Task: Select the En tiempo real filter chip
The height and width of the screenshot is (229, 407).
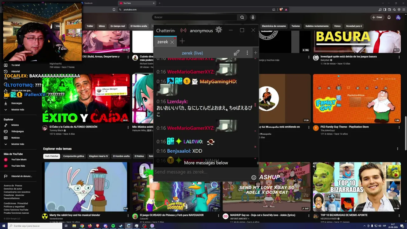Action: click(x=118, y=26)
